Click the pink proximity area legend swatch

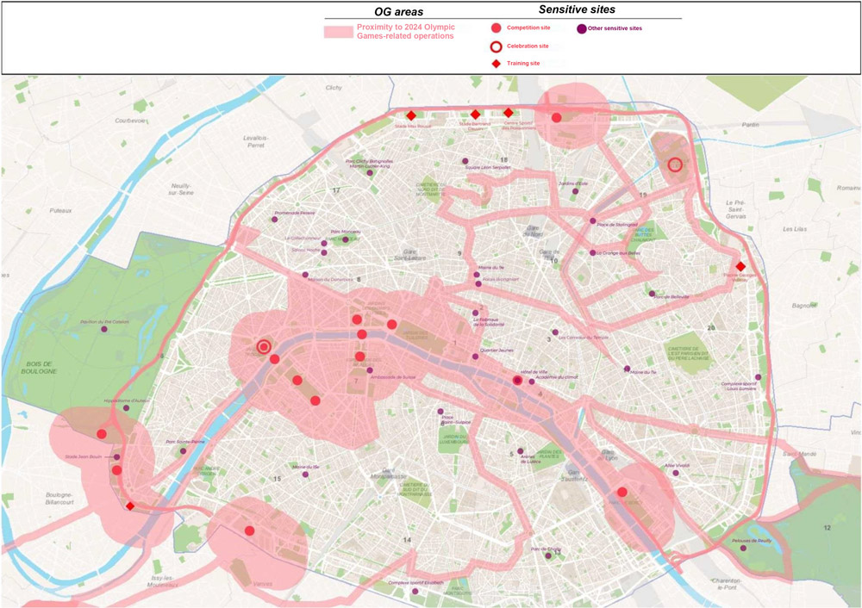coord(338,32)
